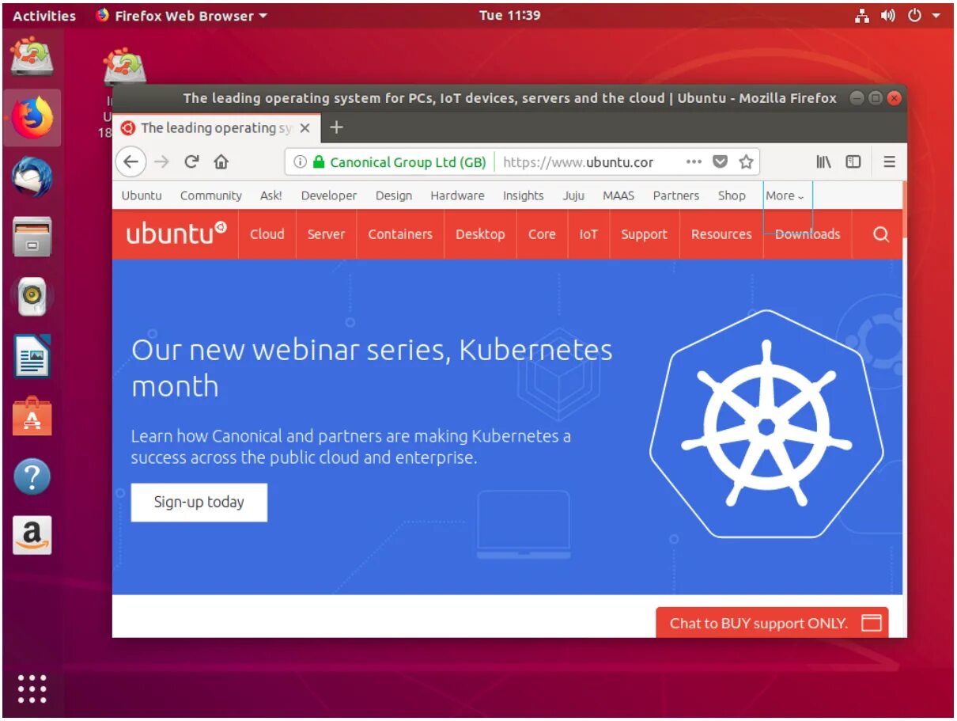Image resolution: width=957 pixels, height=721 pixels.
Task: Open the site search magnifier
Action: coord(881,234)
